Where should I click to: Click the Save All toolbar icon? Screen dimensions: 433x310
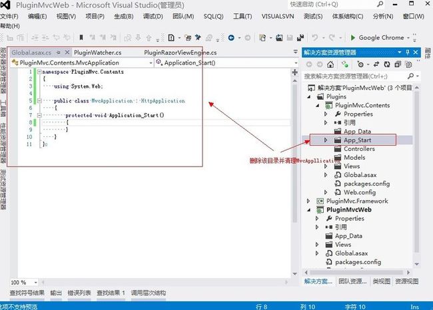300,37
